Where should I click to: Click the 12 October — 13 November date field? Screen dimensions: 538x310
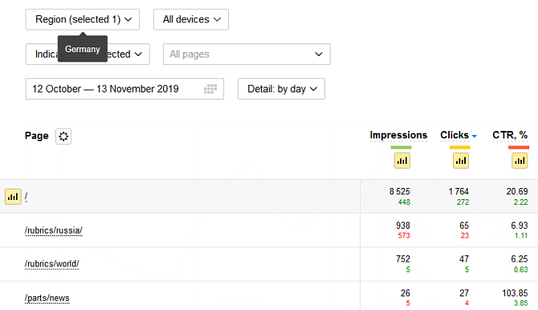(x=124, y=89)
